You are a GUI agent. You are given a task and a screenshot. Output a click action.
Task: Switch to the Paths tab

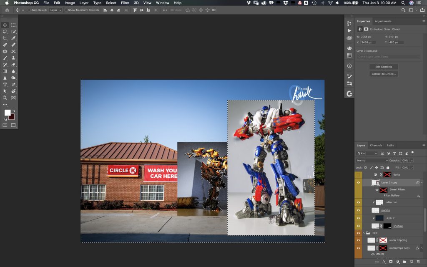(x=390, y=145)
